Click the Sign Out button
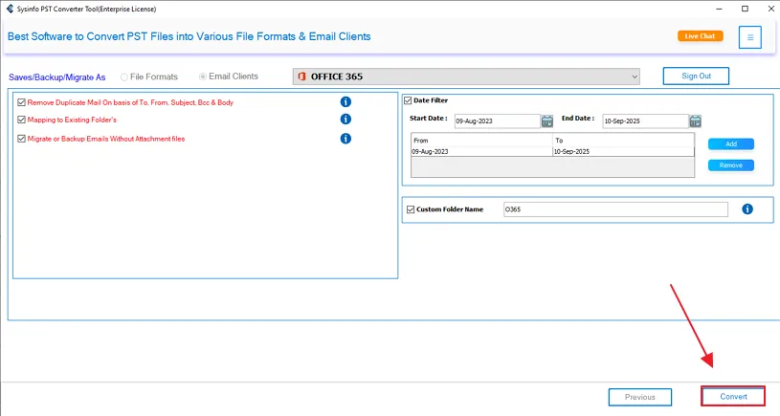Image resolution: width=780 pixels, height=416 pixels. point(696,76)
